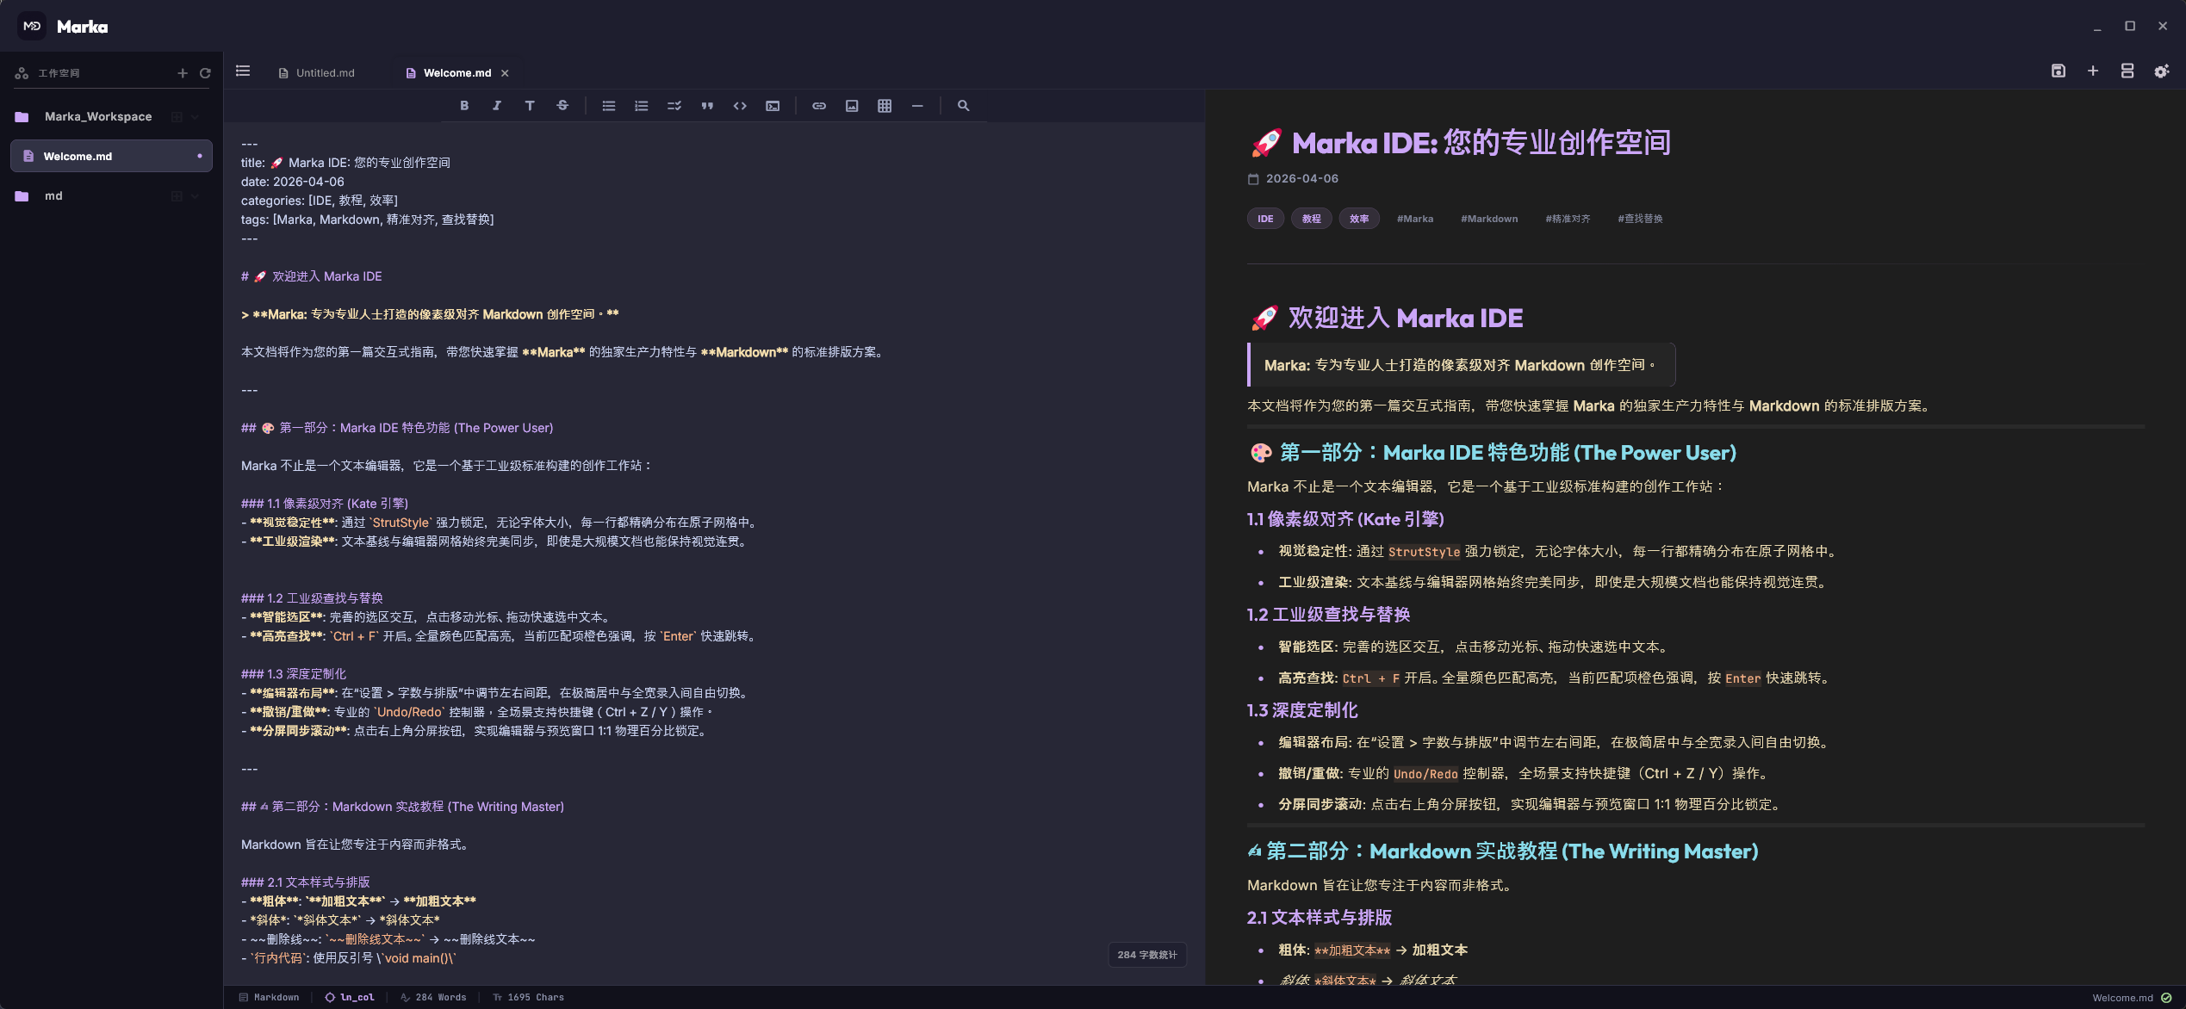This screenshot has width=2186, height=1009.
Task: Insert a blockquote
Action: coord(707,106)
